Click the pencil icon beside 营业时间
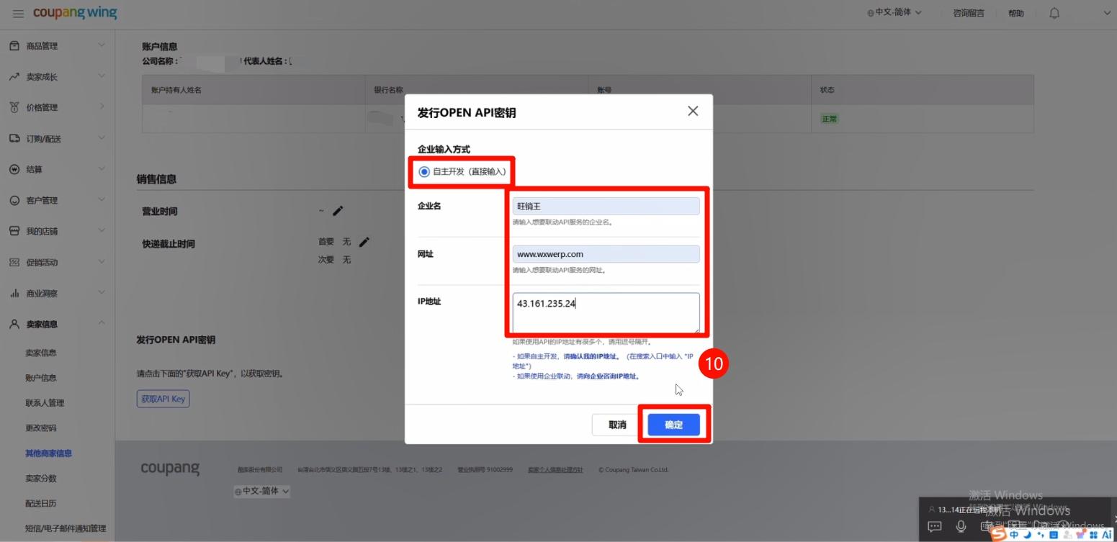The width and height of the screenshot is (1117, 542). [338, 211]
